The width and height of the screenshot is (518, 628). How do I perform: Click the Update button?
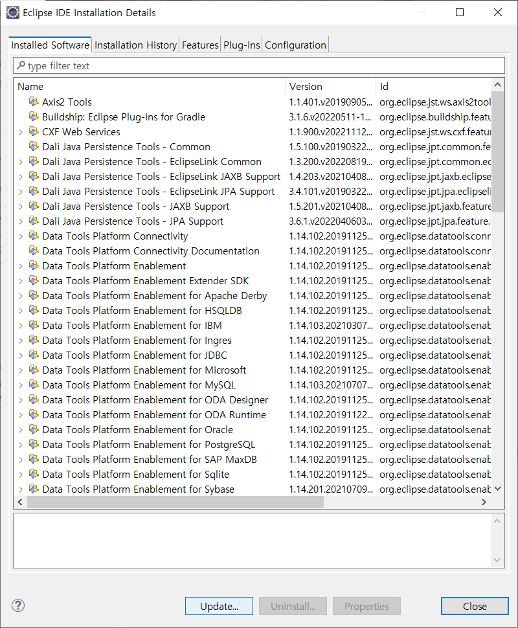click(x=219, y=606)
